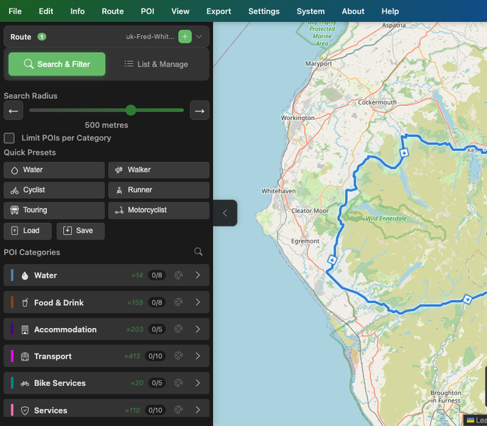Click the Save preset button
Screen dimensions: 487x426
(81, 231)
